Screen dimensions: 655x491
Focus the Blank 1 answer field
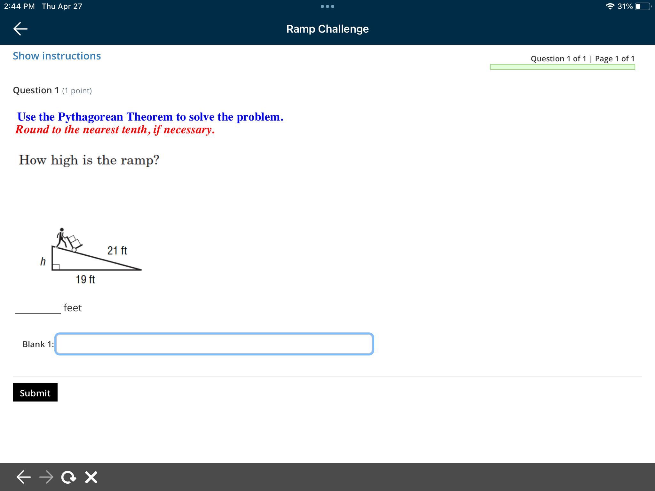(214, 344)
